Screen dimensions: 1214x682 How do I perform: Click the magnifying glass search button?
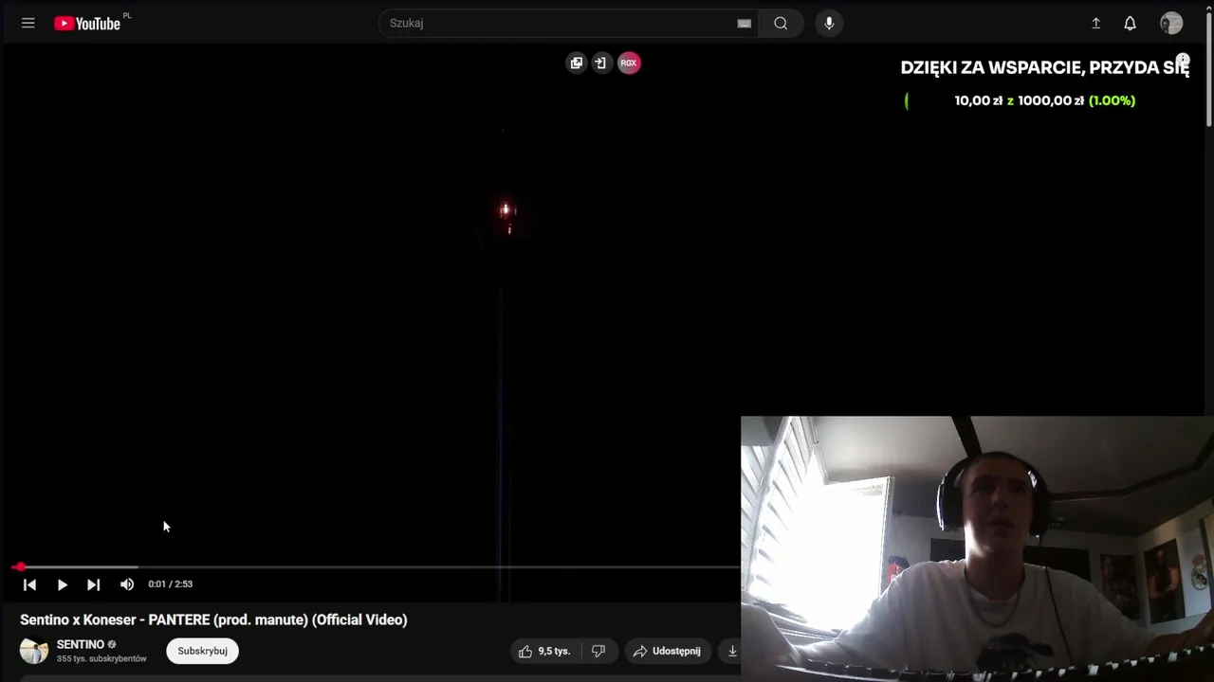pyautogui.click(x=781, y=23)
